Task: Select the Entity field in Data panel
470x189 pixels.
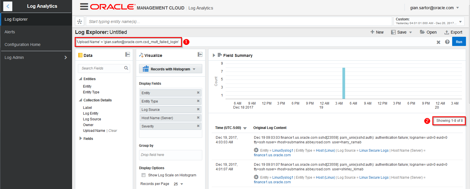Action: click(87, 86)
